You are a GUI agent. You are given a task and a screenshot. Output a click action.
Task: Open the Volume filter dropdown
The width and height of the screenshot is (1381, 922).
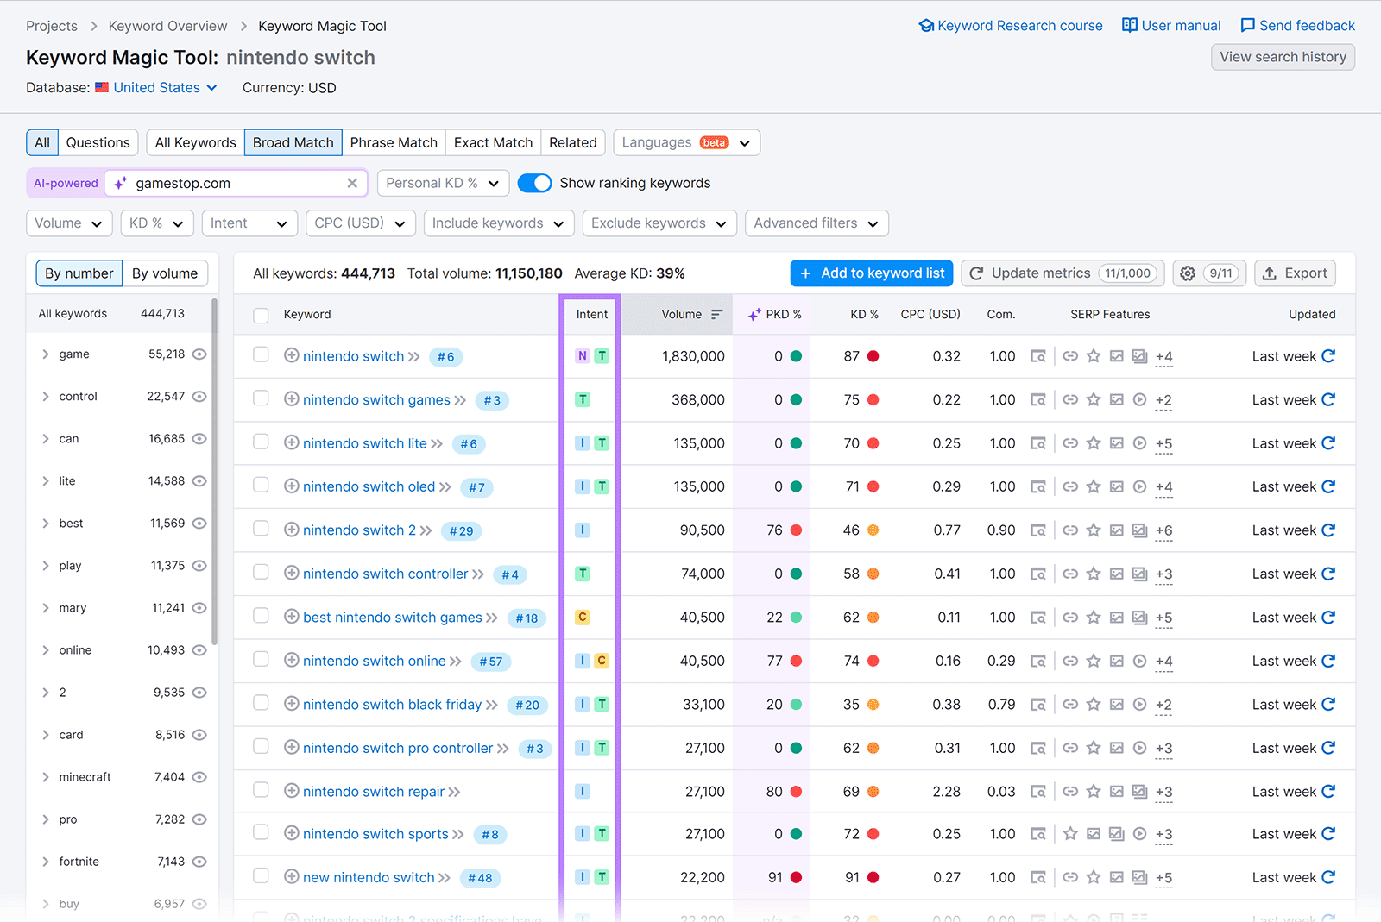pyautogui.click(x=68, y=223)
